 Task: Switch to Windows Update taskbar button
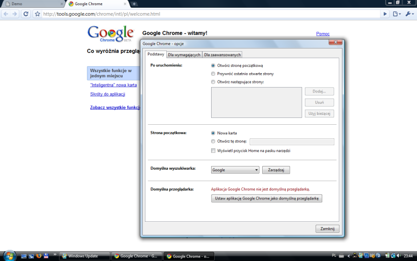point(84,256)
